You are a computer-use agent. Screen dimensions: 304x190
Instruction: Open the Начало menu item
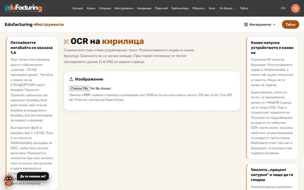(x=78, y=8)
